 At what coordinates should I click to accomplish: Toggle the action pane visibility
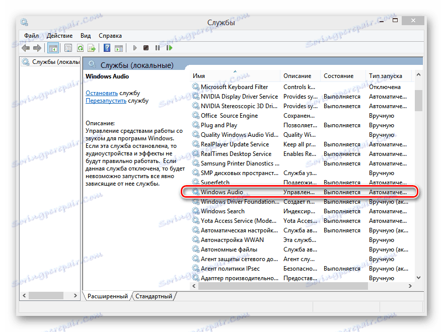119,48
